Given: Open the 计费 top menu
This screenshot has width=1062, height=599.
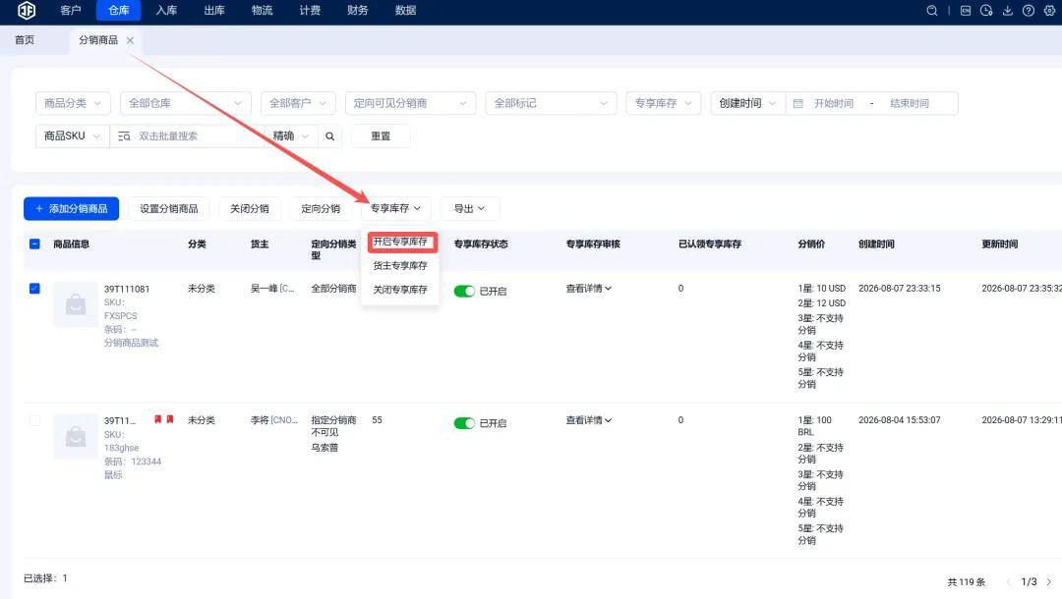Looking at the screenshot, I should point(310,10).
